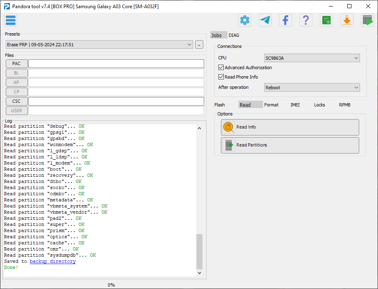Click log line Read partition "sysdumpdb"
The height and width of the screenshot is (289, 378).
[50, 255]
